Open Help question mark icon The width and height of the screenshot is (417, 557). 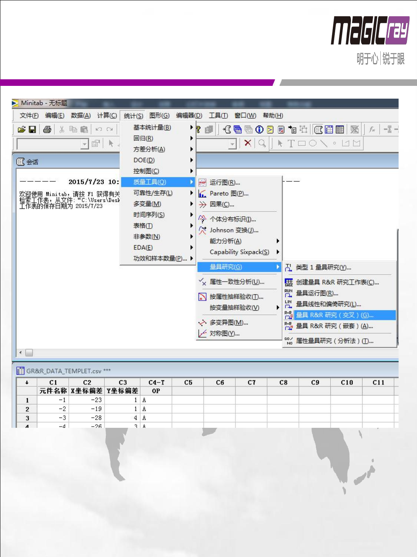(198, 130)
